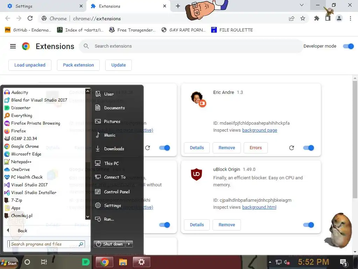Open the notification center icon
This screenshot has width=358, height=269.
(343, 263)
